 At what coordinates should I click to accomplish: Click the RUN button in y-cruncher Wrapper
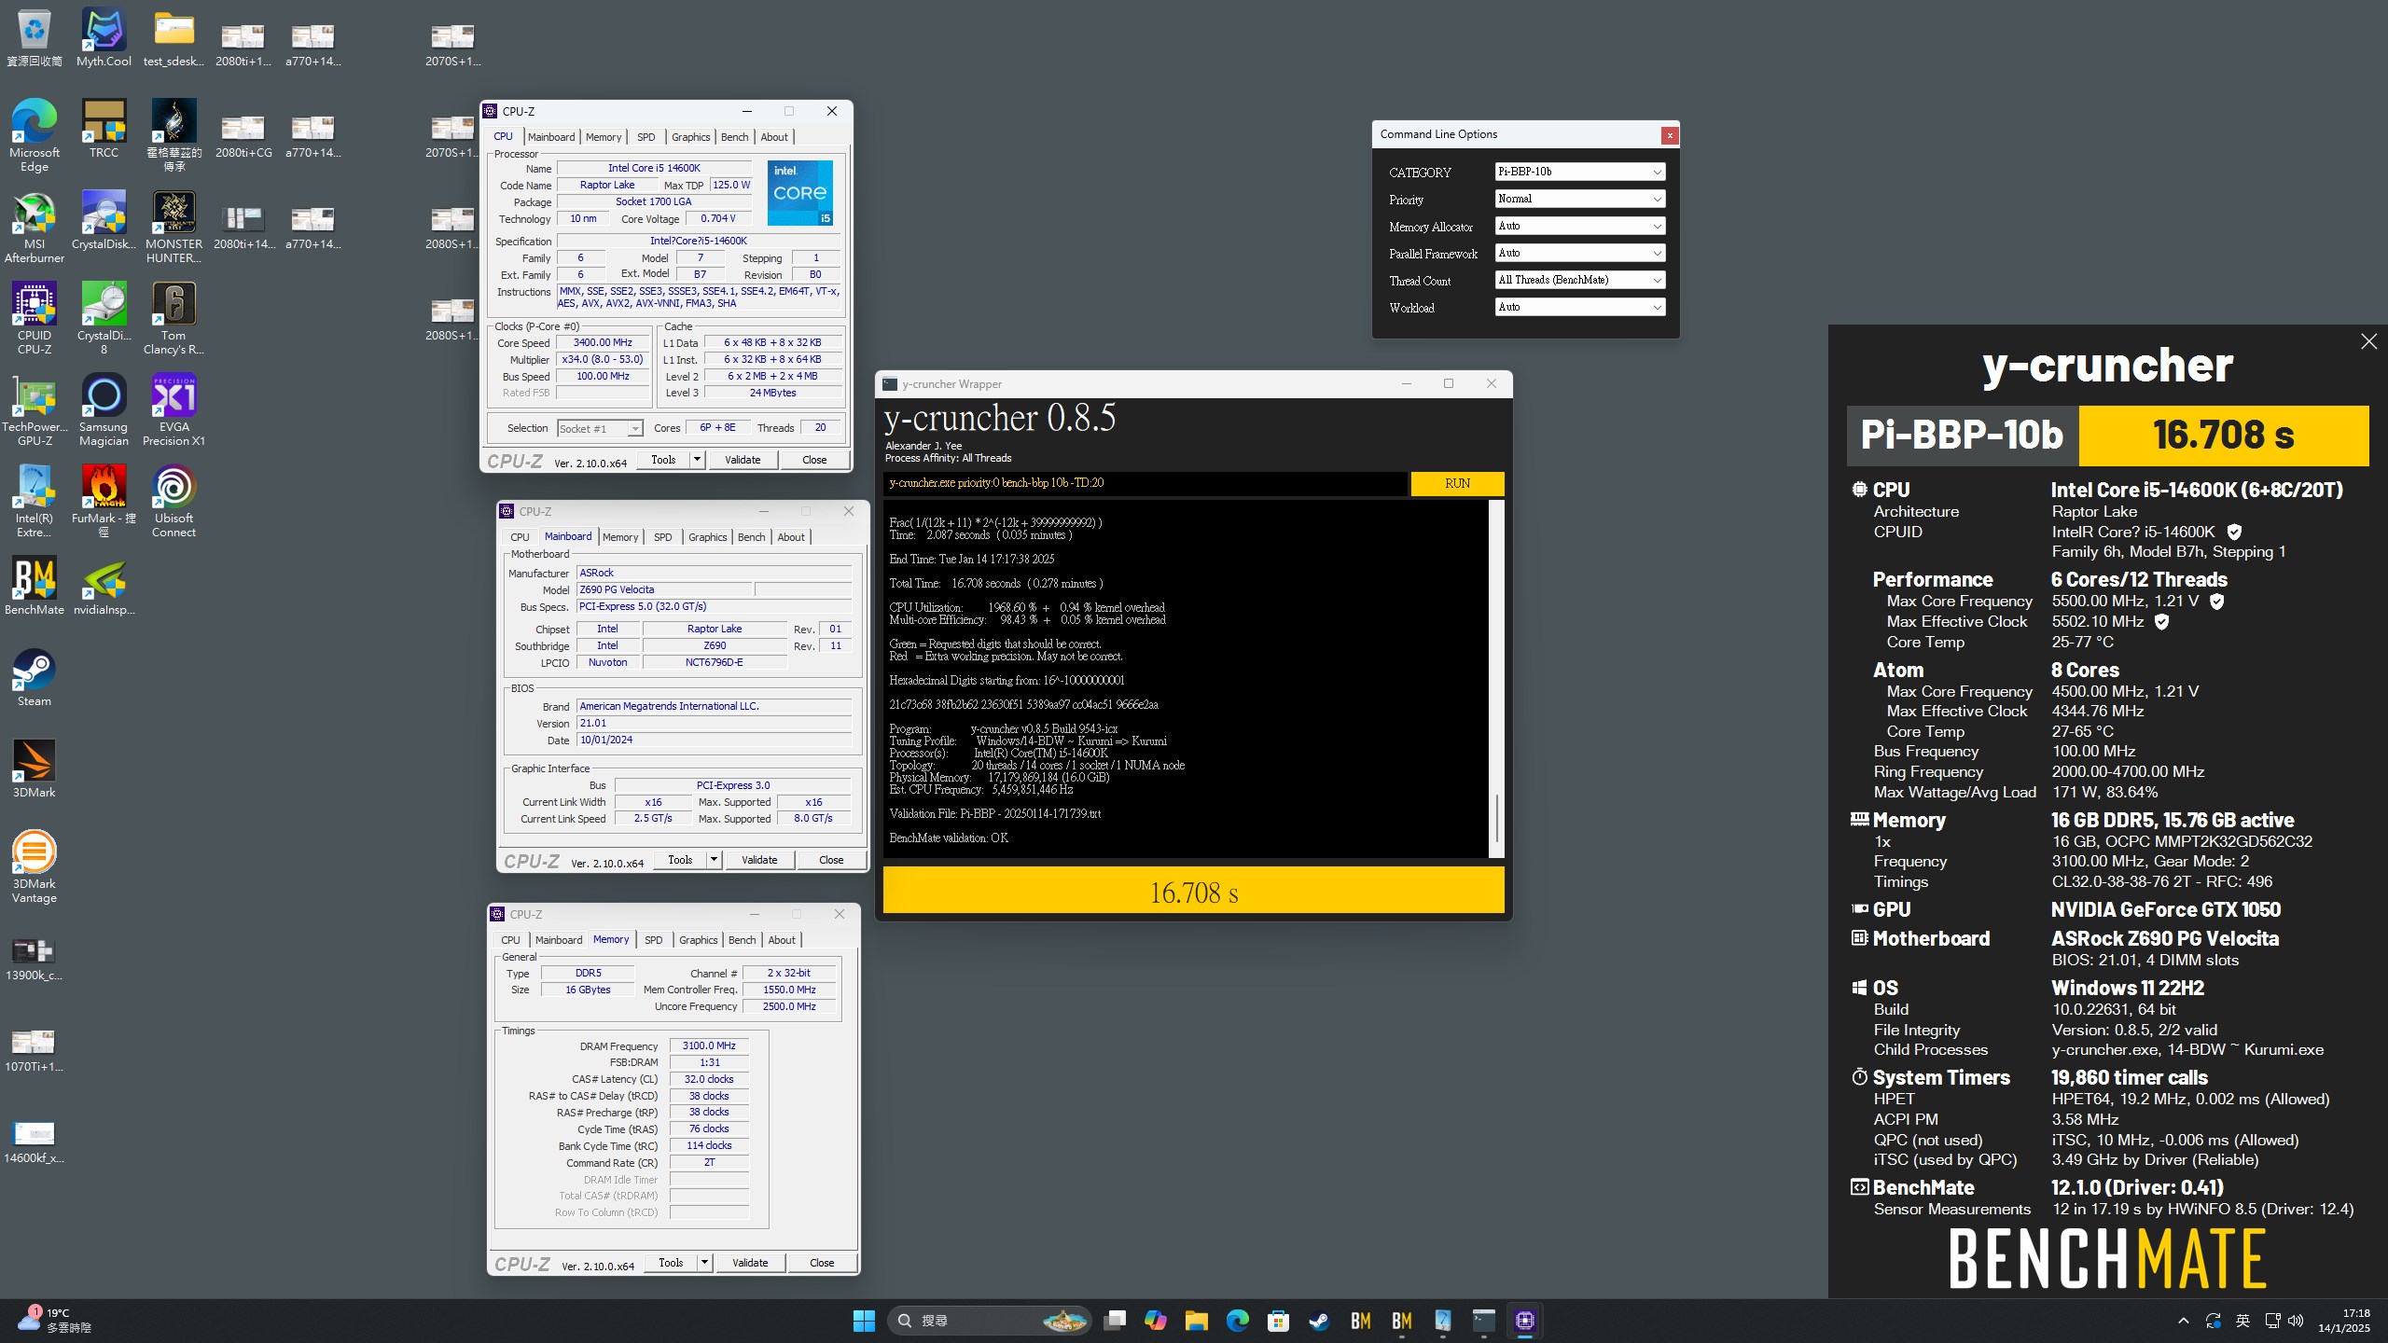[x=1457, y=483]
